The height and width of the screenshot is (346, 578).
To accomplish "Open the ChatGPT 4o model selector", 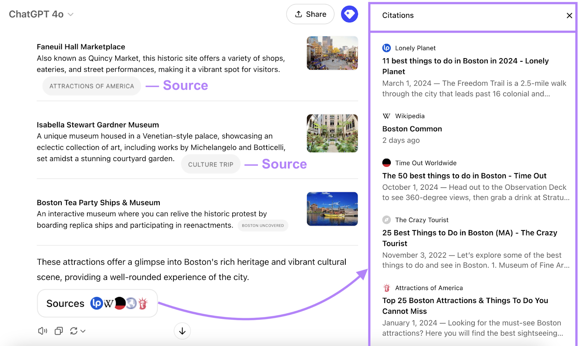I will (x=40, y=14).
